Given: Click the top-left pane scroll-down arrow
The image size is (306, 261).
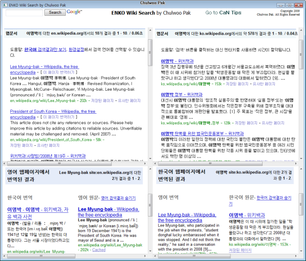Looking at the screenshot, I should point(150,159).
